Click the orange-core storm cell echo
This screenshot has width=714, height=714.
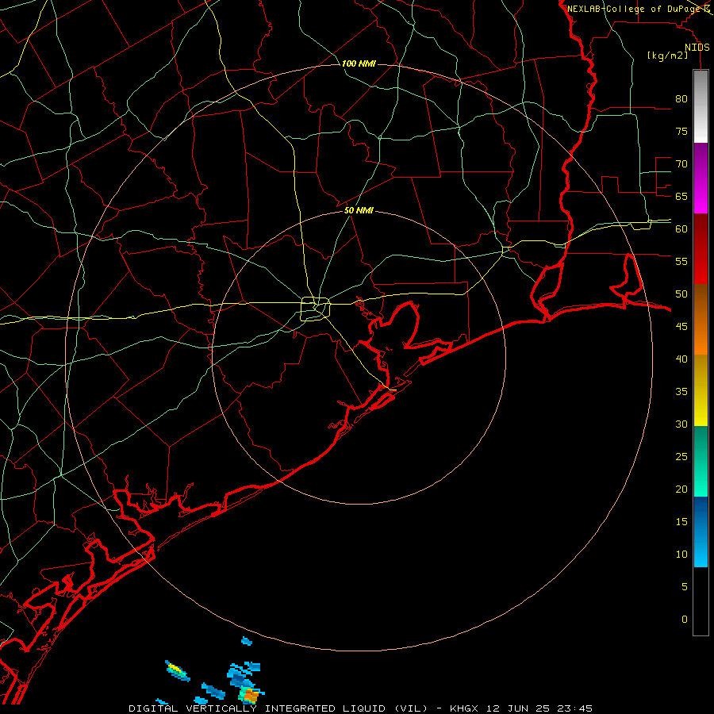click(251, 695)
